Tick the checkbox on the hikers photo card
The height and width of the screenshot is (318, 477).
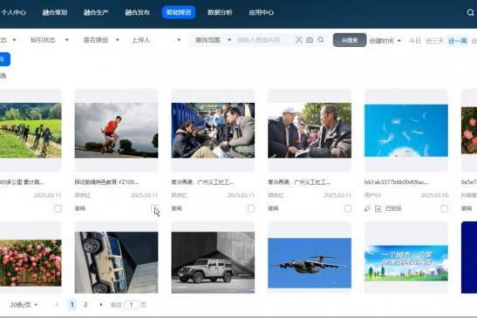pos(58,208)
